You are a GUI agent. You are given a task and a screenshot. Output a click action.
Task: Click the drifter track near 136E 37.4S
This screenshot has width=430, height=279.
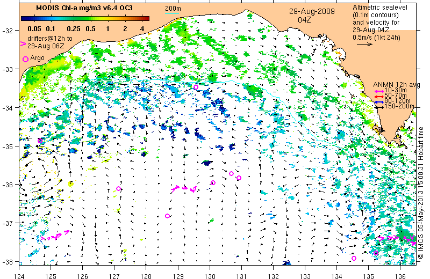pos(398,239)
